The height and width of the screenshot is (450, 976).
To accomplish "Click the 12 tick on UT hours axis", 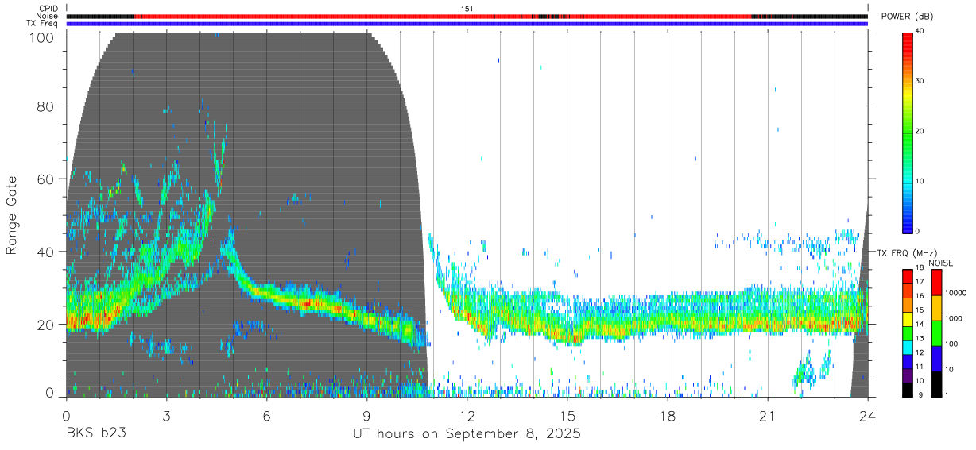I will pyautogui.click(x=467, y=416).
